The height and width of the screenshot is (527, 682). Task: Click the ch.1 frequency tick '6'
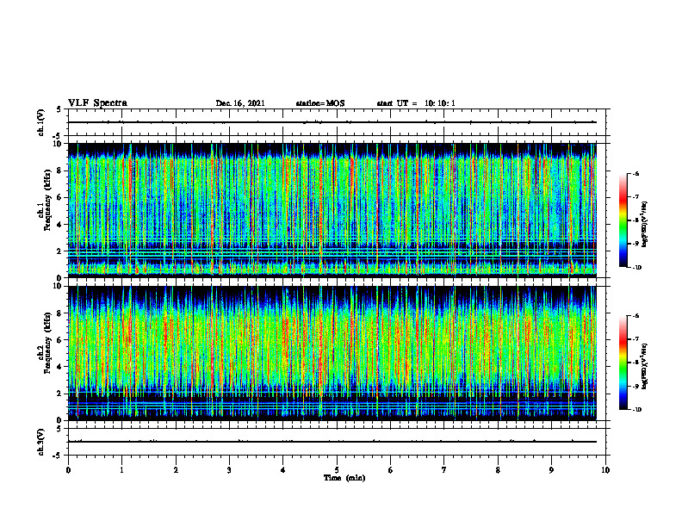[60, 197]
